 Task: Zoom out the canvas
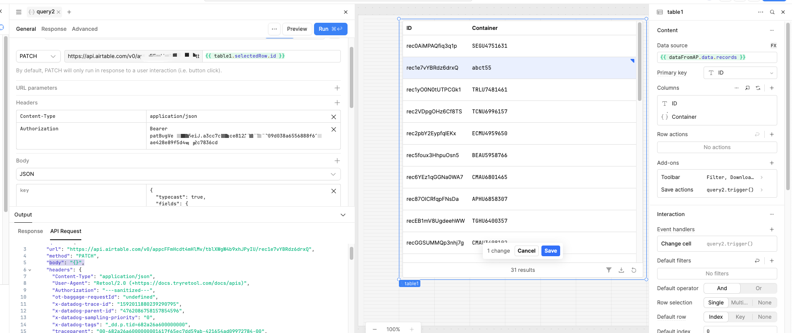coord(375,329)
